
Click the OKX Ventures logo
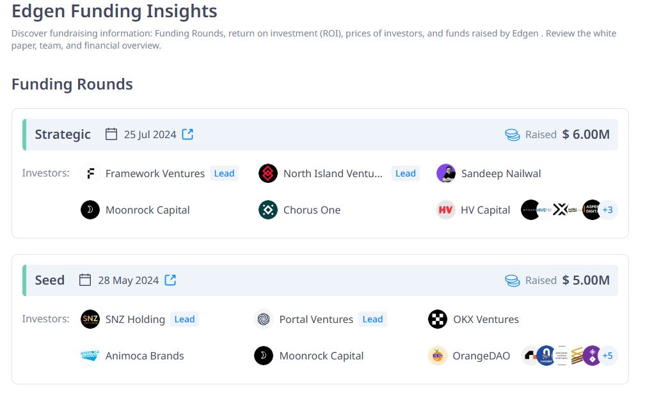click(x=438, y=319)
